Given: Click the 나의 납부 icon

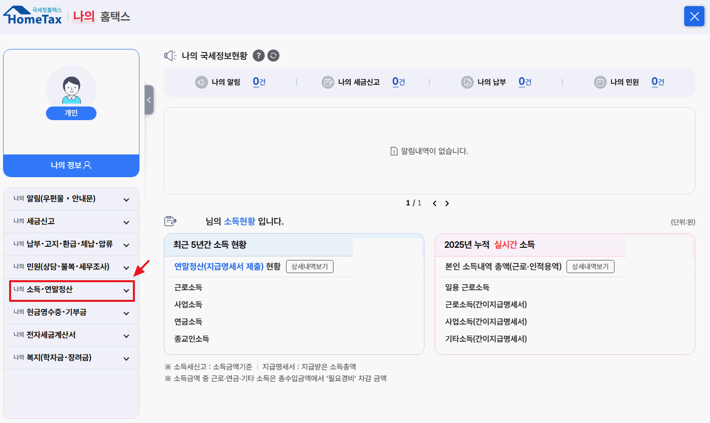Looking at the screenshot, I should (x=467, y=82).
